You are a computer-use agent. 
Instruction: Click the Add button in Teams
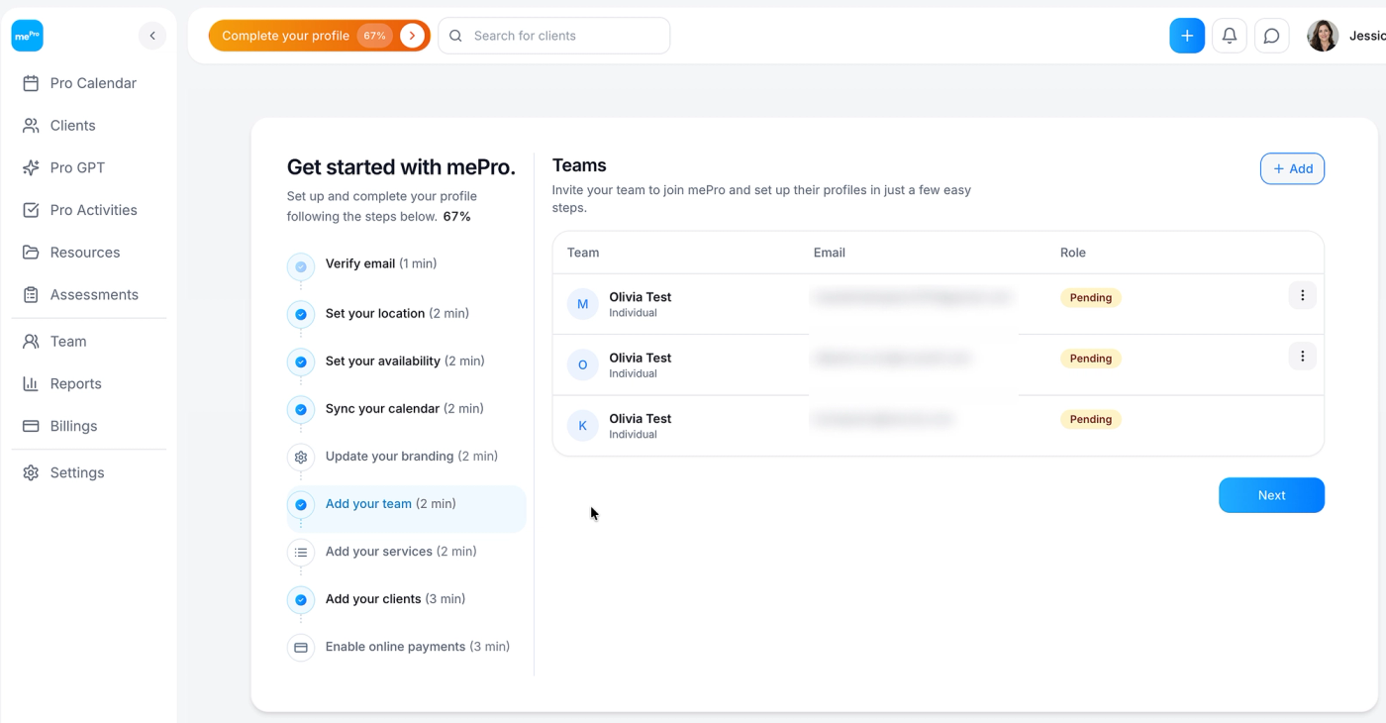pyautogui.click(x=1292, y=168)
